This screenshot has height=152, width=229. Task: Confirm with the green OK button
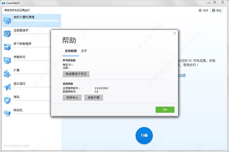165,110
